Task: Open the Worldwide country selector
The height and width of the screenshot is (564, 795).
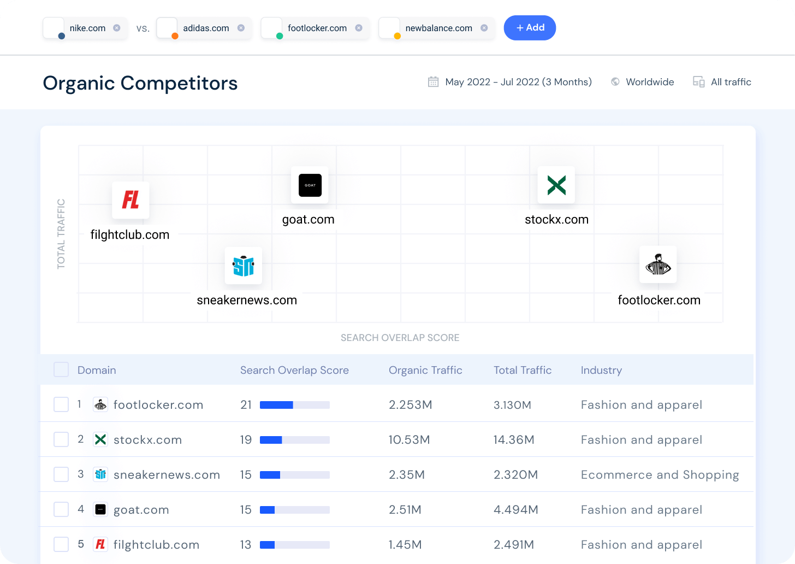Action: click(650, 82)
